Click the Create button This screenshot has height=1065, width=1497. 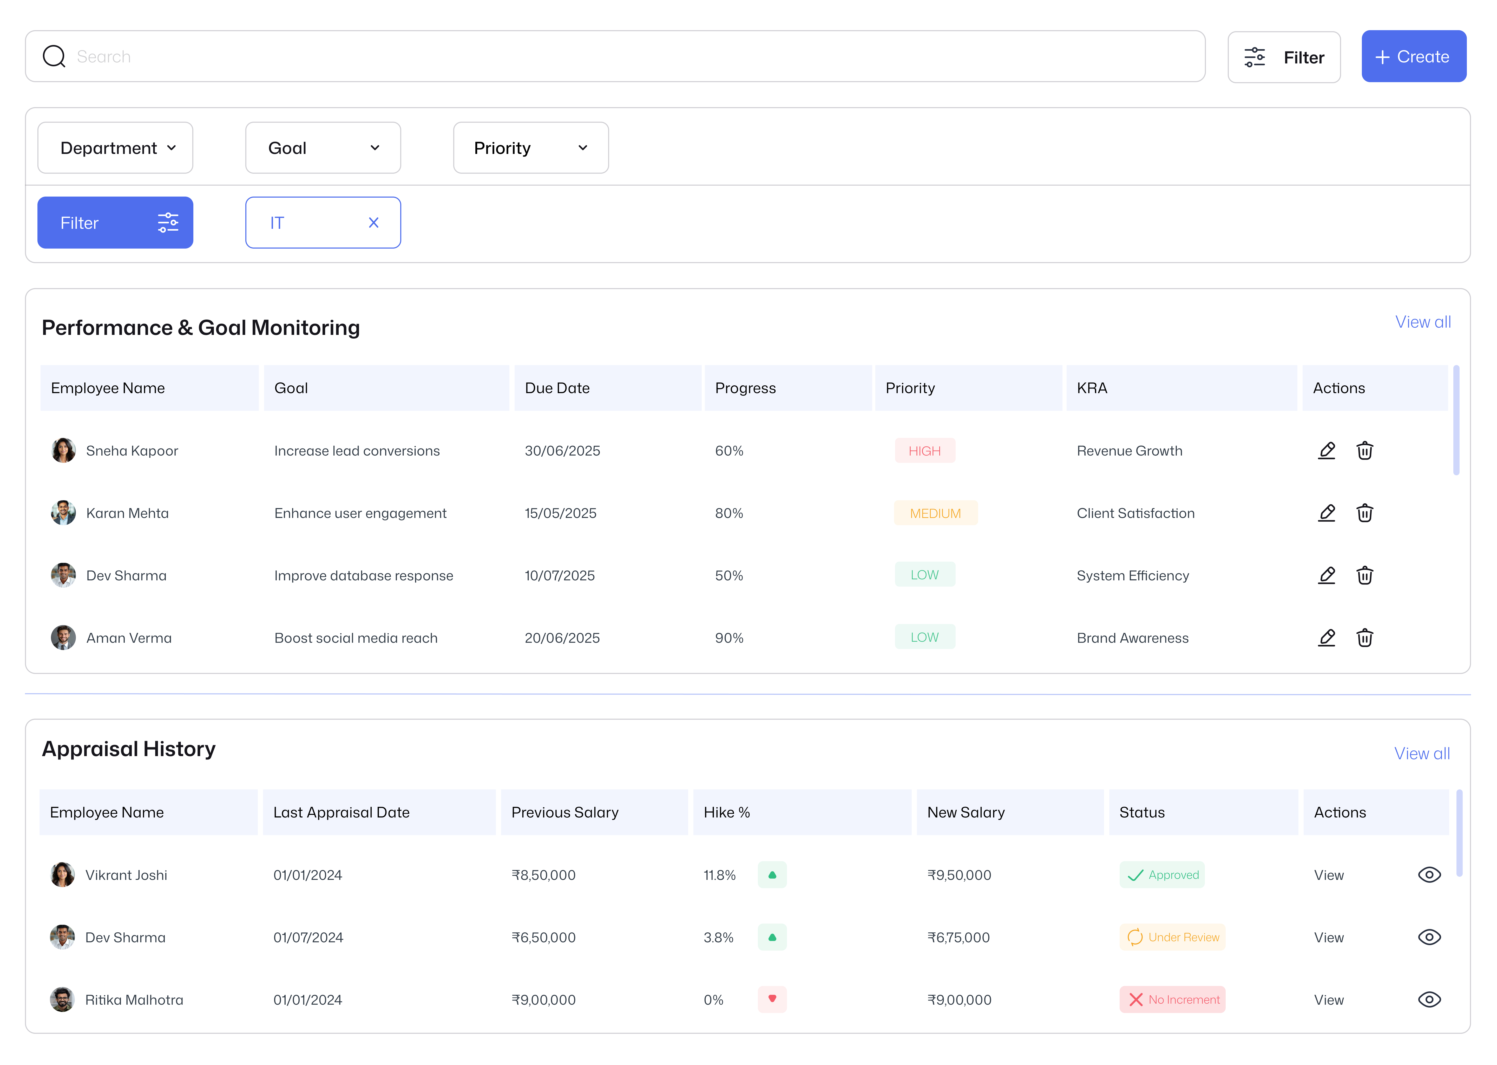point(1414,56)
